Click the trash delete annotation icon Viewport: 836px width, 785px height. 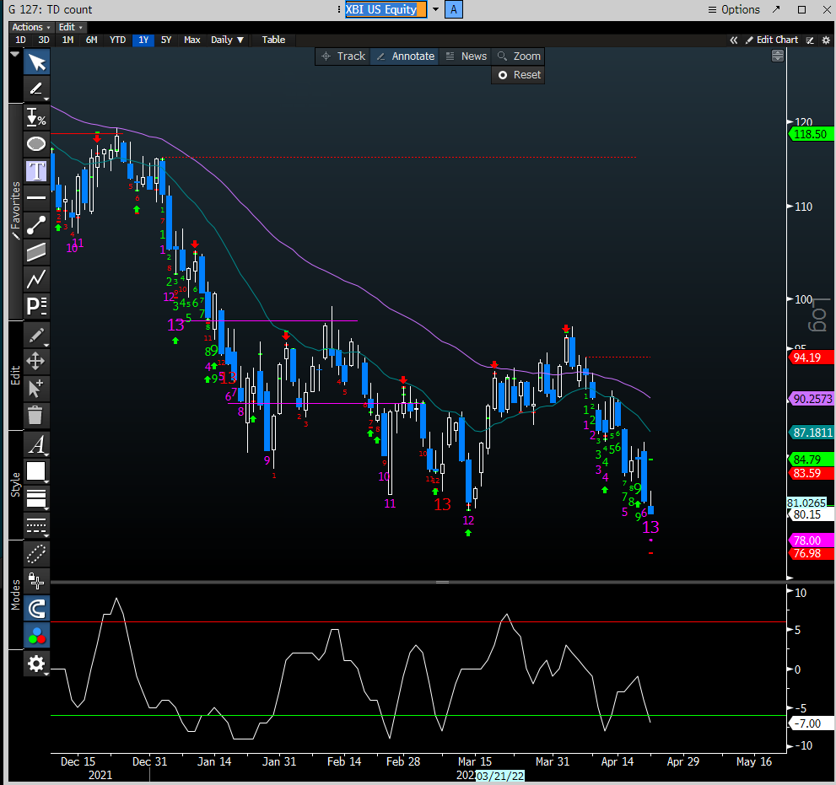tap(35, 416)
